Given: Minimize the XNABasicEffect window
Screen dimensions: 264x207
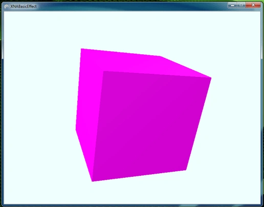Looking at the screenshot, I should pyautogui.click(x=232, y=5).
